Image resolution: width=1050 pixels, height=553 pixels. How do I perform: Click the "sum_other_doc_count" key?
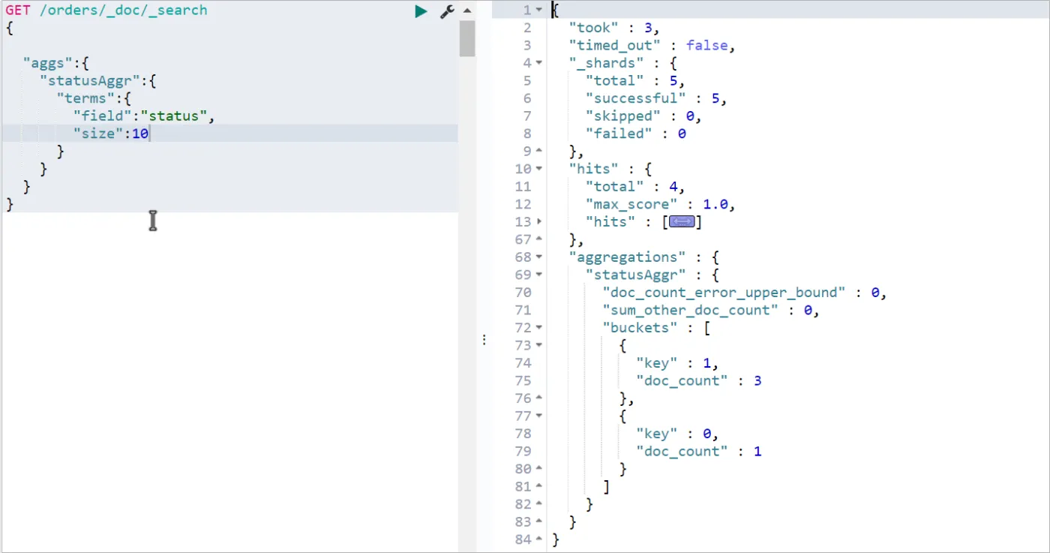(690, 310)
